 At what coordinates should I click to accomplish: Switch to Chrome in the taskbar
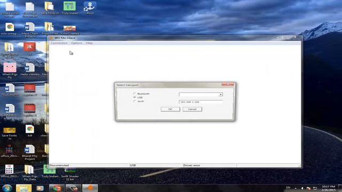tap(57, 188)
